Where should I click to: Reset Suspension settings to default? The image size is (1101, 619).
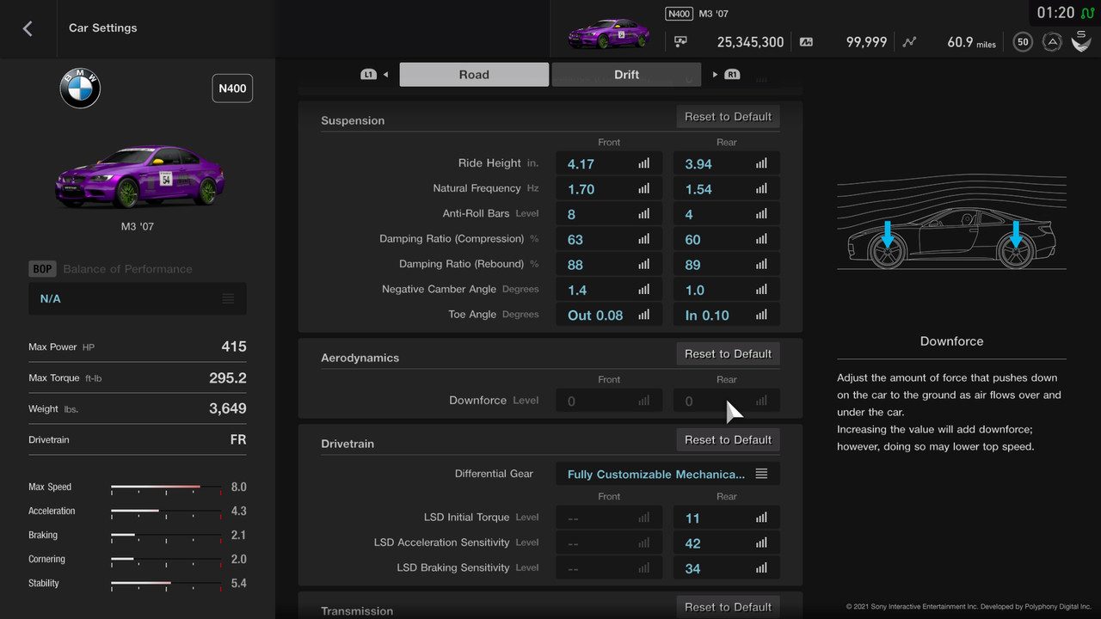tap(728, 117)
